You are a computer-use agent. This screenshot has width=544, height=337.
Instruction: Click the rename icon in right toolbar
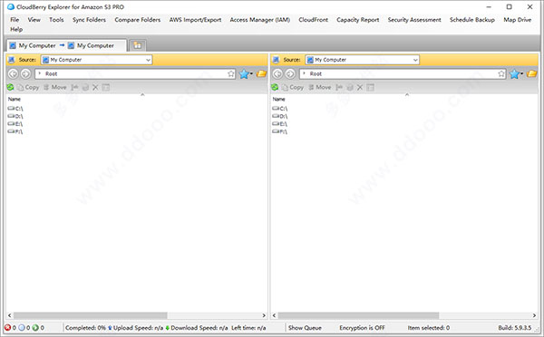(339, 87)
